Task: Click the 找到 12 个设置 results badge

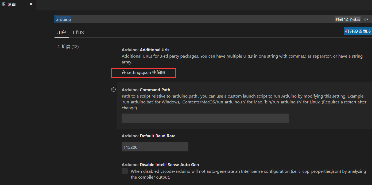Action: click(x=348, y=19)
